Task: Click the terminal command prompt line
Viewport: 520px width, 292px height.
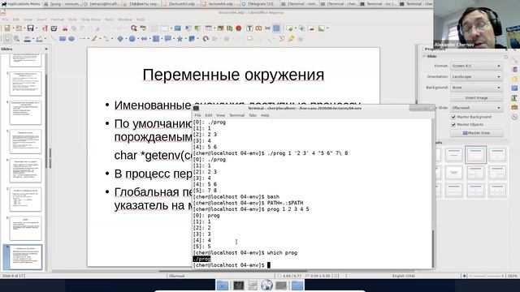Action: (232, 265)
